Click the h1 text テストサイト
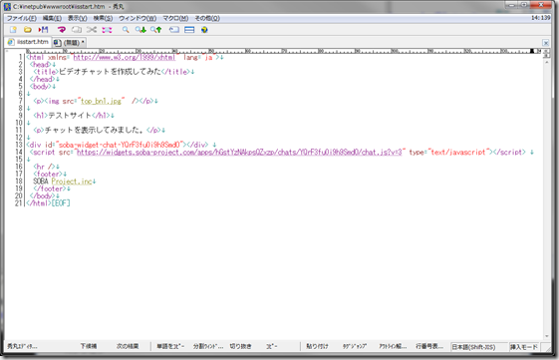The height and width of the screenshot is (360, 559). click(70, 116)
